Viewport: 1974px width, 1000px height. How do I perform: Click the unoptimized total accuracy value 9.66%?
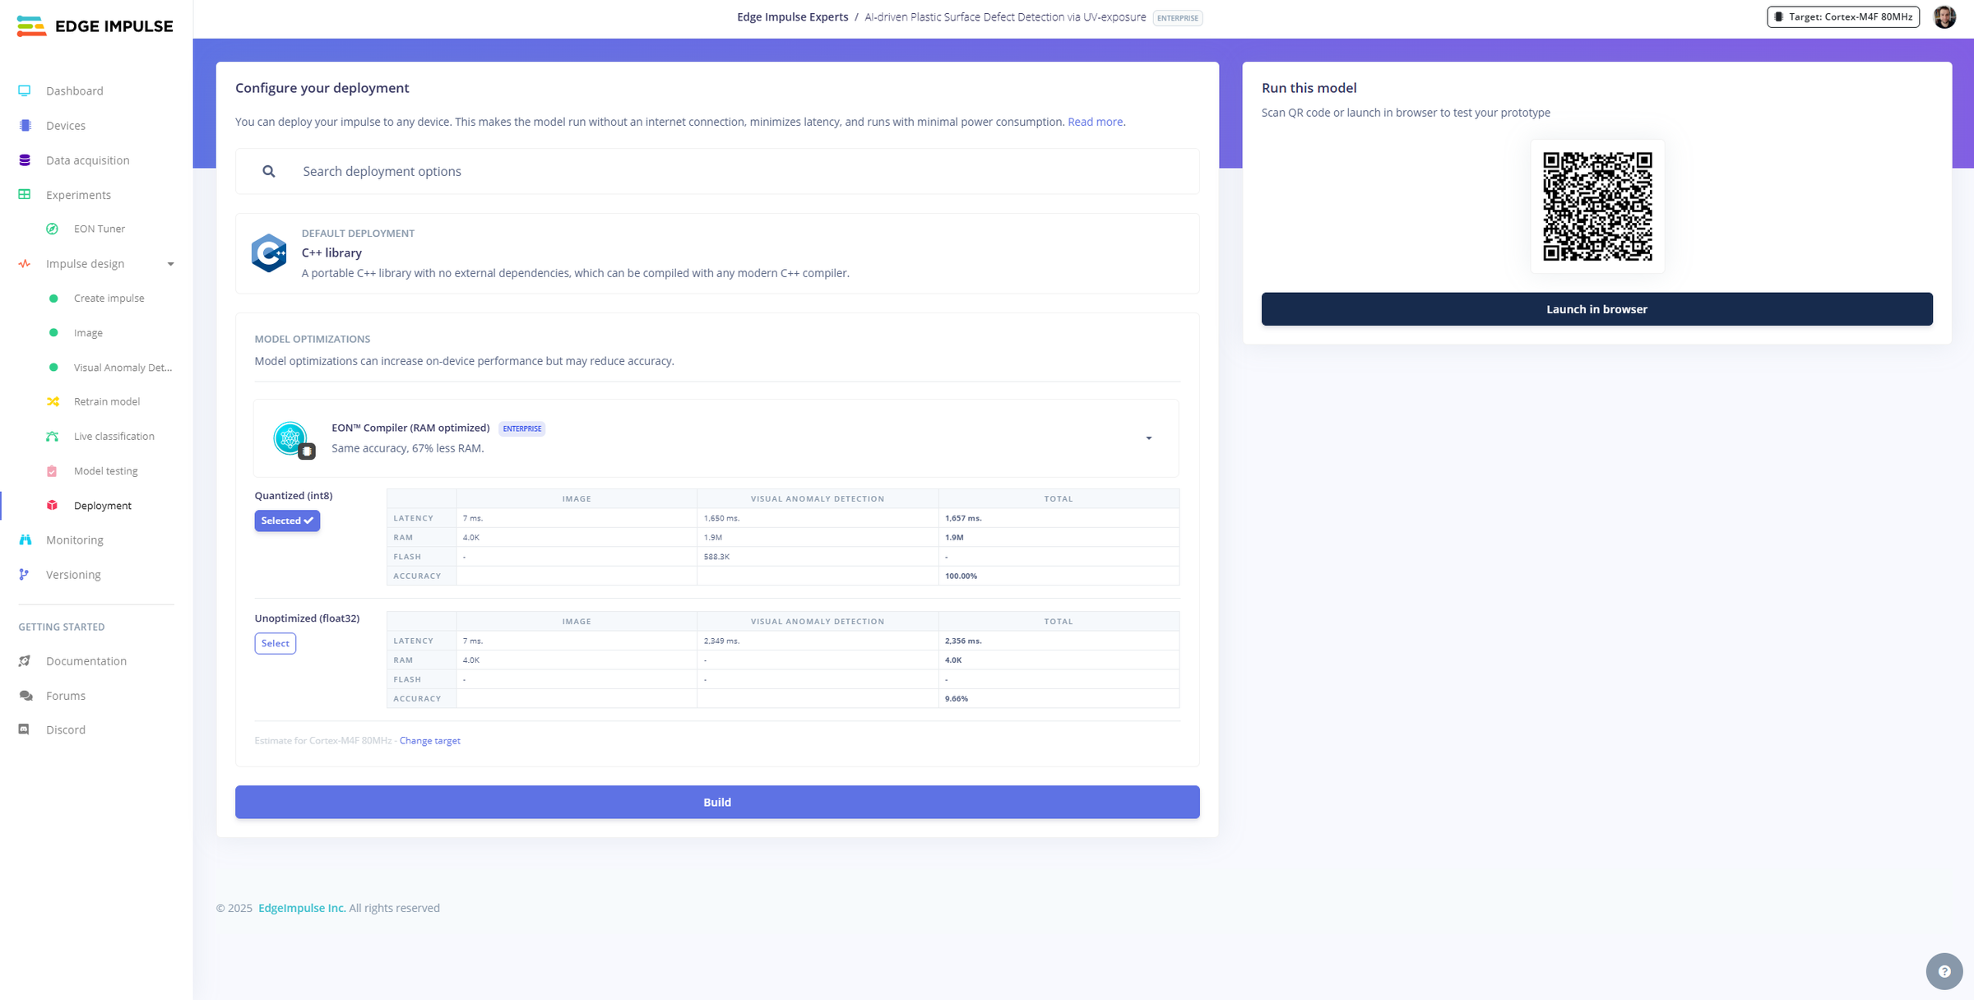(957, 698)
